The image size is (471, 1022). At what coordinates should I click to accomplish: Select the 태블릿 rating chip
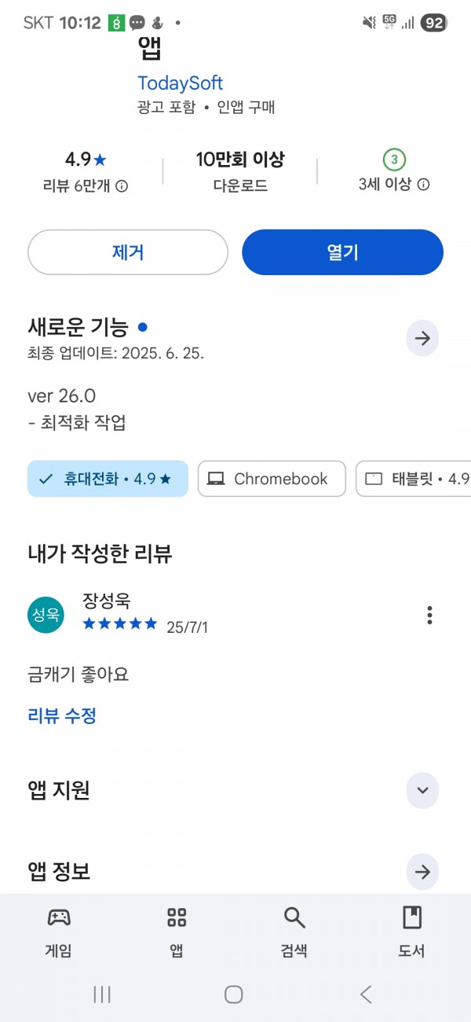(414, 479)
